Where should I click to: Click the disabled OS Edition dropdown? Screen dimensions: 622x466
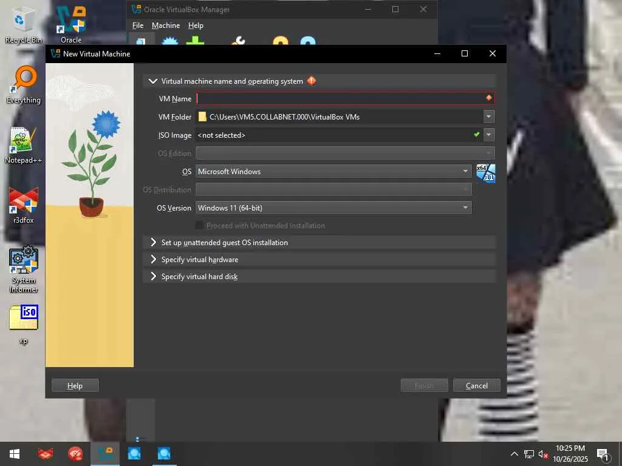pos(345,153)
